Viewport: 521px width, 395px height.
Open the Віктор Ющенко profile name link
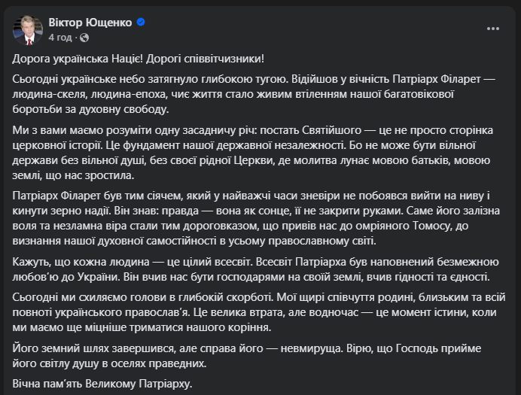[90, 23]
